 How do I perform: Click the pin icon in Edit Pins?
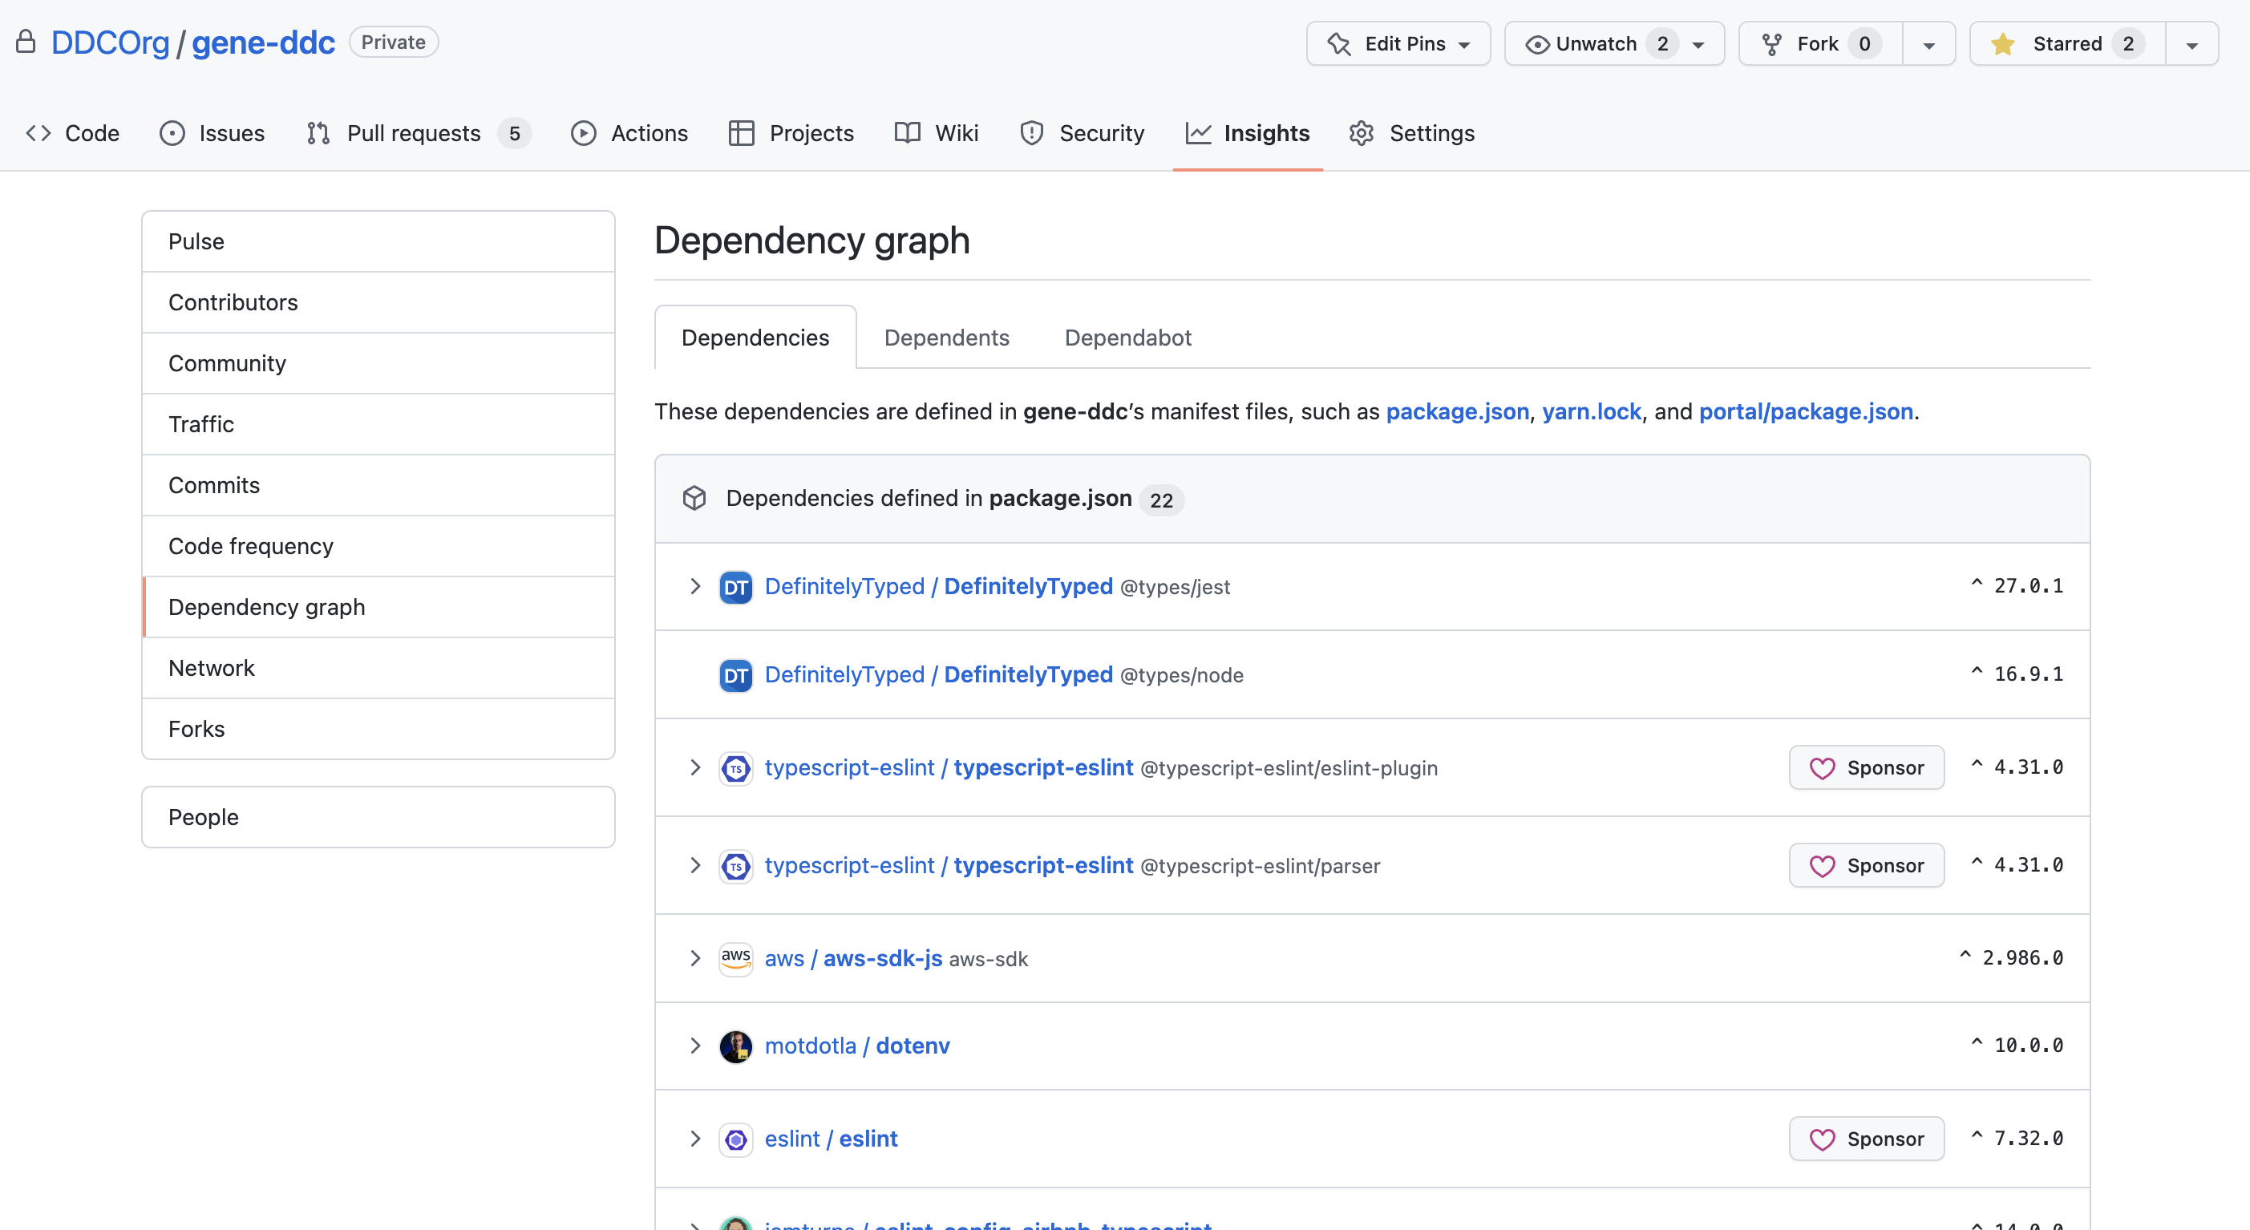(x=1339, y=43)
